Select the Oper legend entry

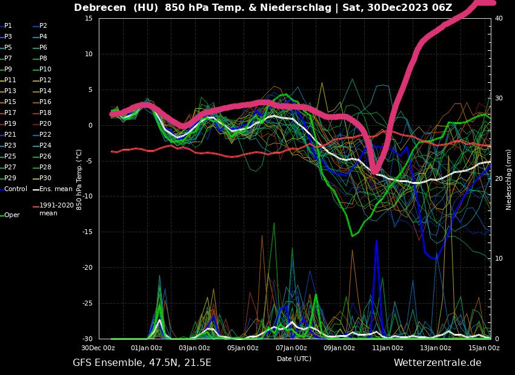click(x=12, y=215)
